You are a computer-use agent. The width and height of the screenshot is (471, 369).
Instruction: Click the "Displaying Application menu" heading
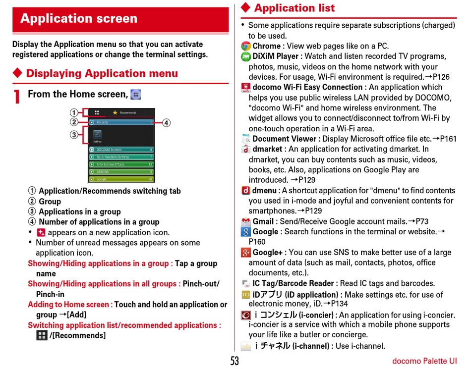(x=102, y=73)
